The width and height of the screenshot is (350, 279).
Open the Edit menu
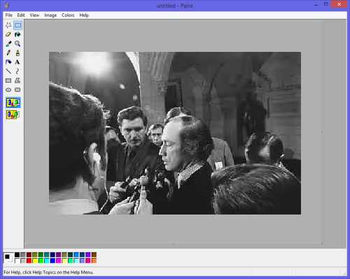[x=21, y=15]
